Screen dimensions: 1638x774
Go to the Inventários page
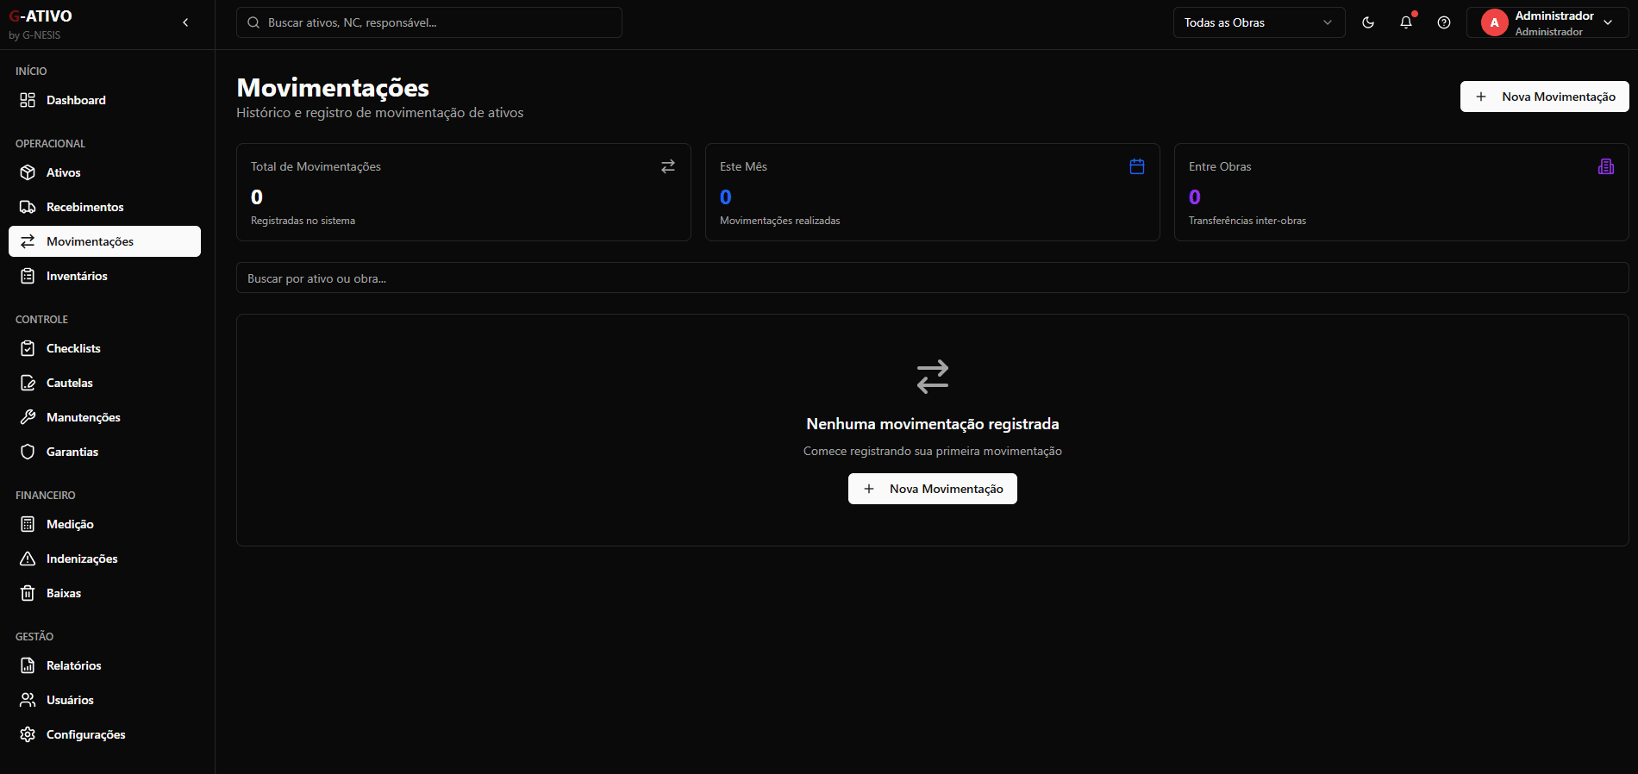(x=77, y=276)
